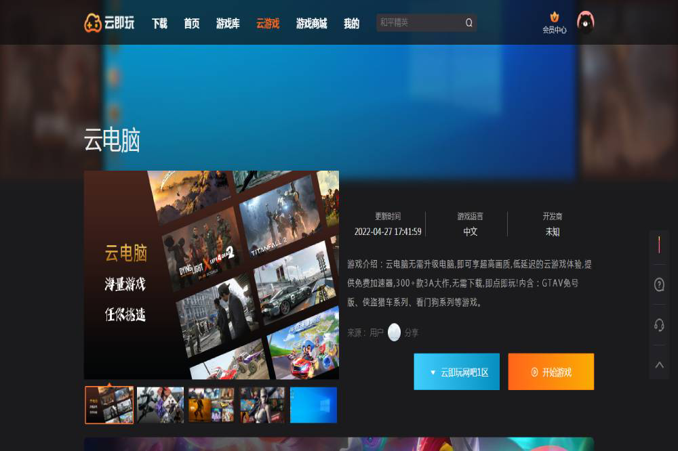Click the 来源：用户 label
The image size is (678, 451).
click(x=365, y=332)
